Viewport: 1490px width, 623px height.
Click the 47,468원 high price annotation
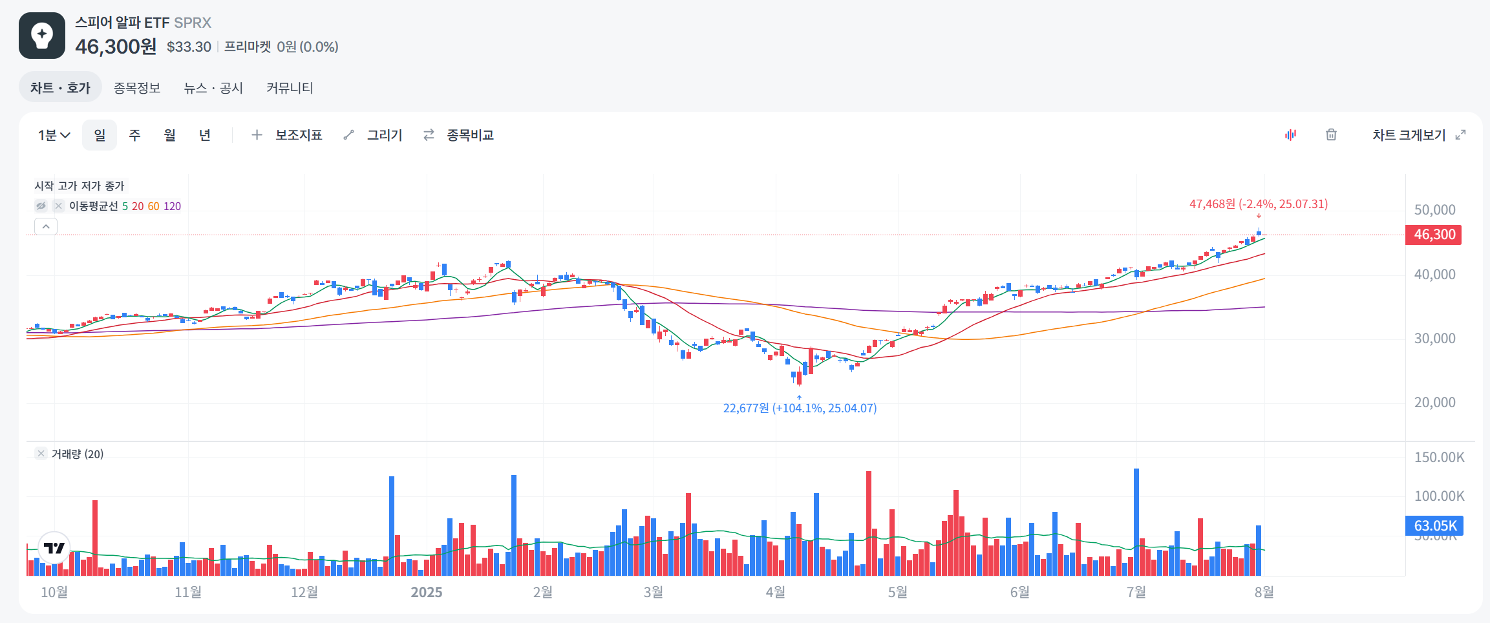pyautogui.click(x=1259, y=204)
